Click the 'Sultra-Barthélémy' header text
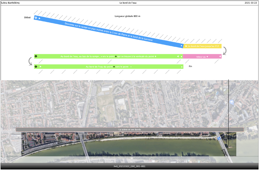Viewport: 260px width, 170px height. pyautogui.click(x=10, y=3)
